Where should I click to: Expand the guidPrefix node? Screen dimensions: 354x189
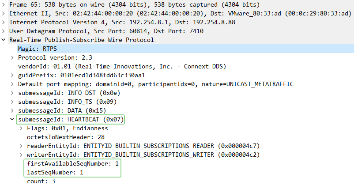(12, 75)
